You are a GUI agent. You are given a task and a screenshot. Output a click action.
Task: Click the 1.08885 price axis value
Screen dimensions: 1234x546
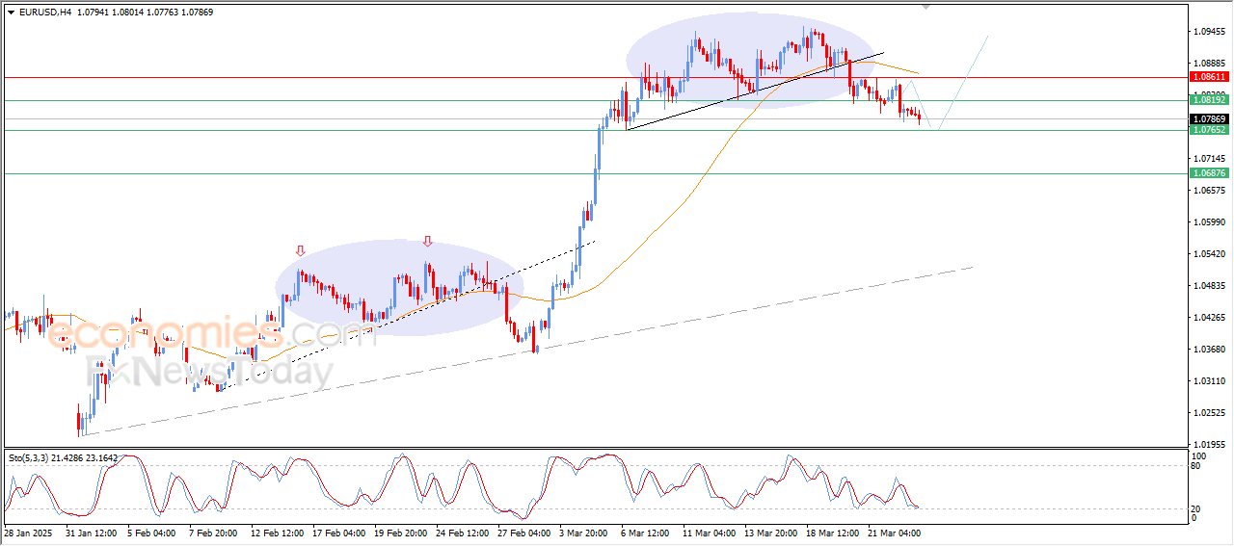1209,64
